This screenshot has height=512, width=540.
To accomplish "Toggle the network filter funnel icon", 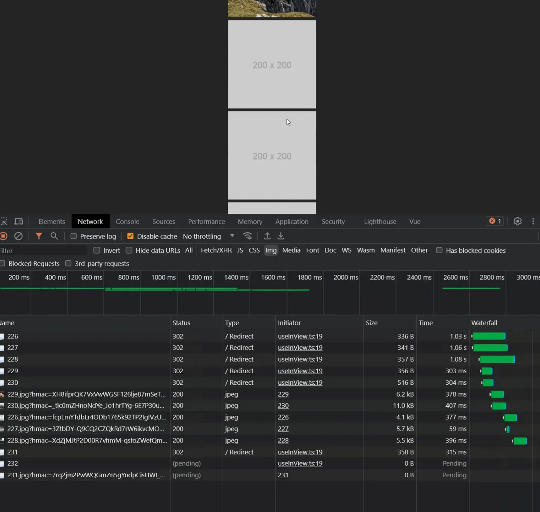I will pyautogui.click(x=39, y=236).
